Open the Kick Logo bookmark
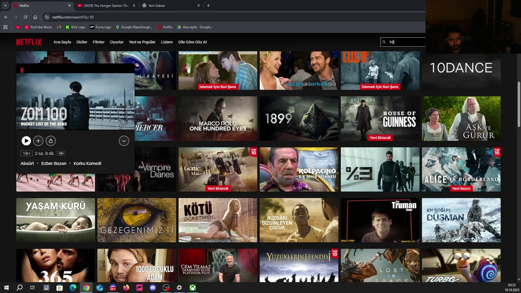521x293 pixels. click(75, 27)
